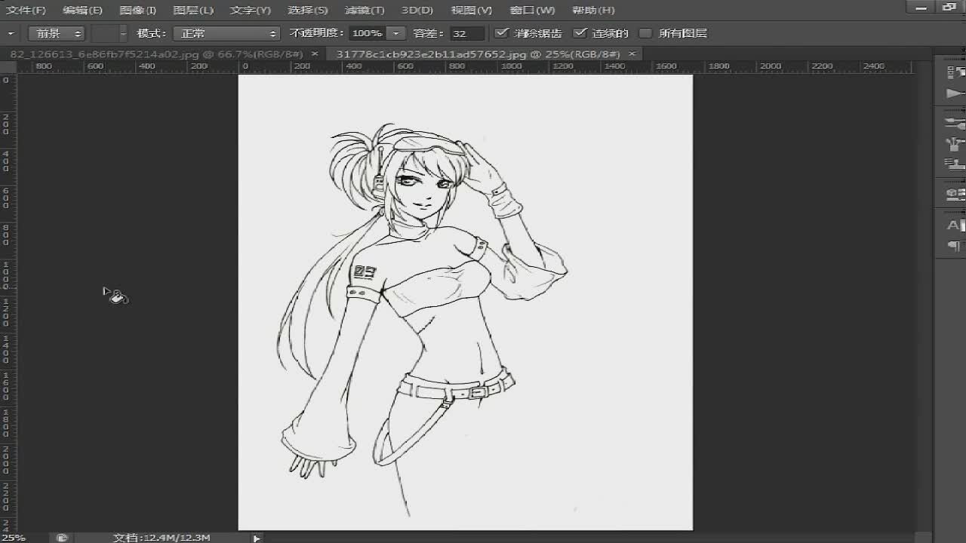Click the line-art girl drawing canvas

click(x=466, y=302)
